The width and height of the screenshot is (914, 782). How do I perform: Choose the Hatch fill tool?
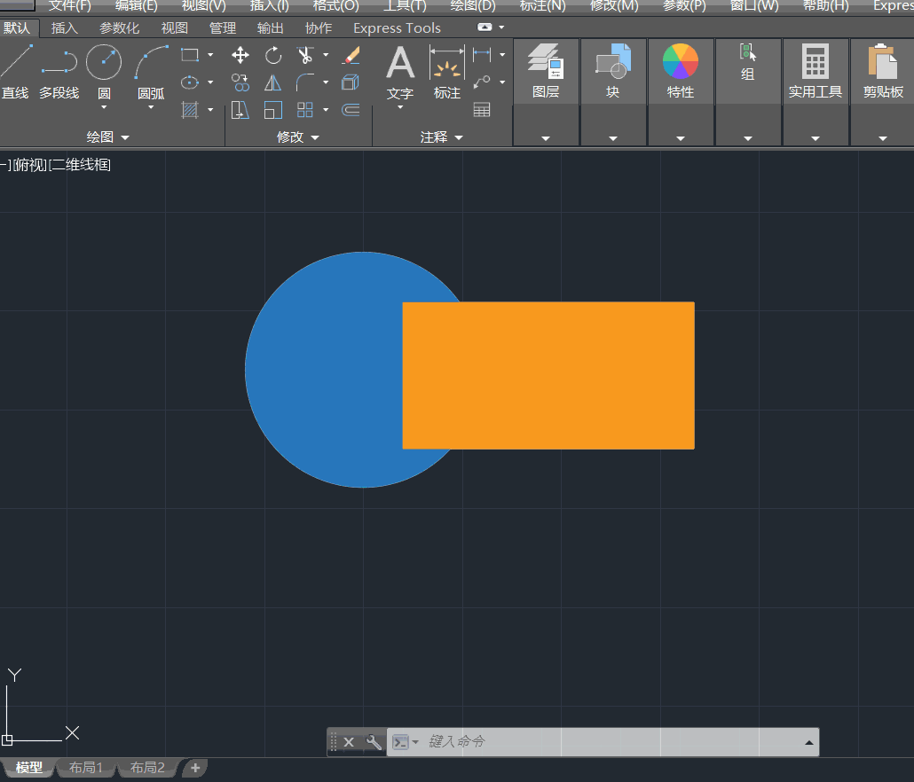coord(189,109)
